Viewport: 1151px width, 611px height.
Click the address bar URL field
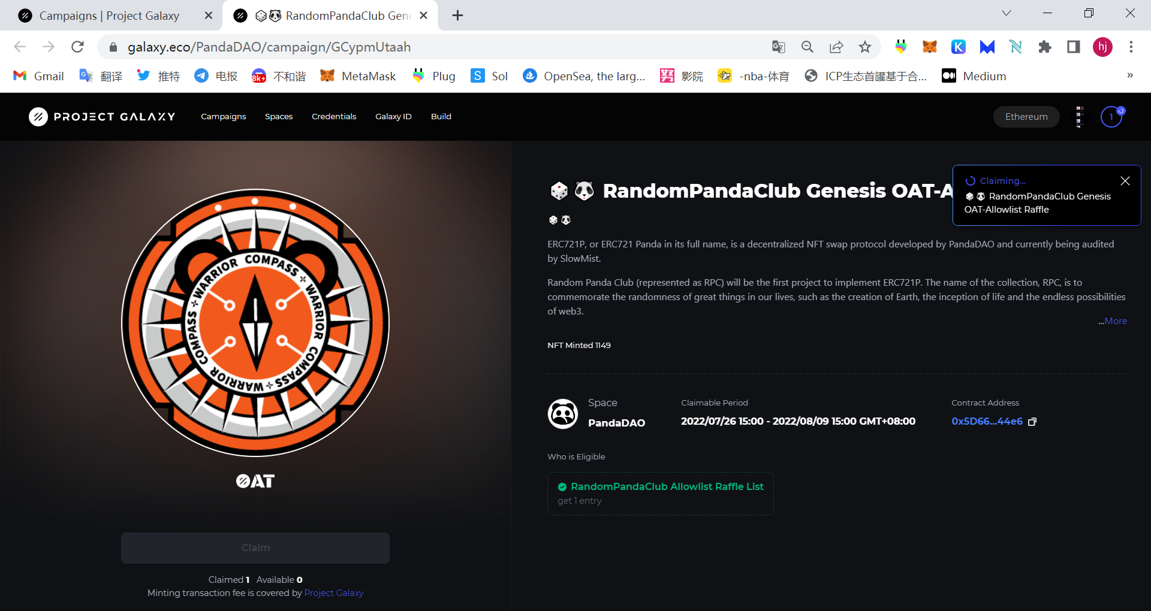(x=432, y=47)
